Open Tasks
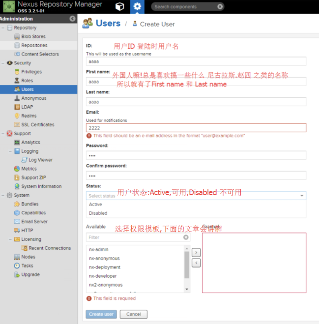 coord(27,265)
